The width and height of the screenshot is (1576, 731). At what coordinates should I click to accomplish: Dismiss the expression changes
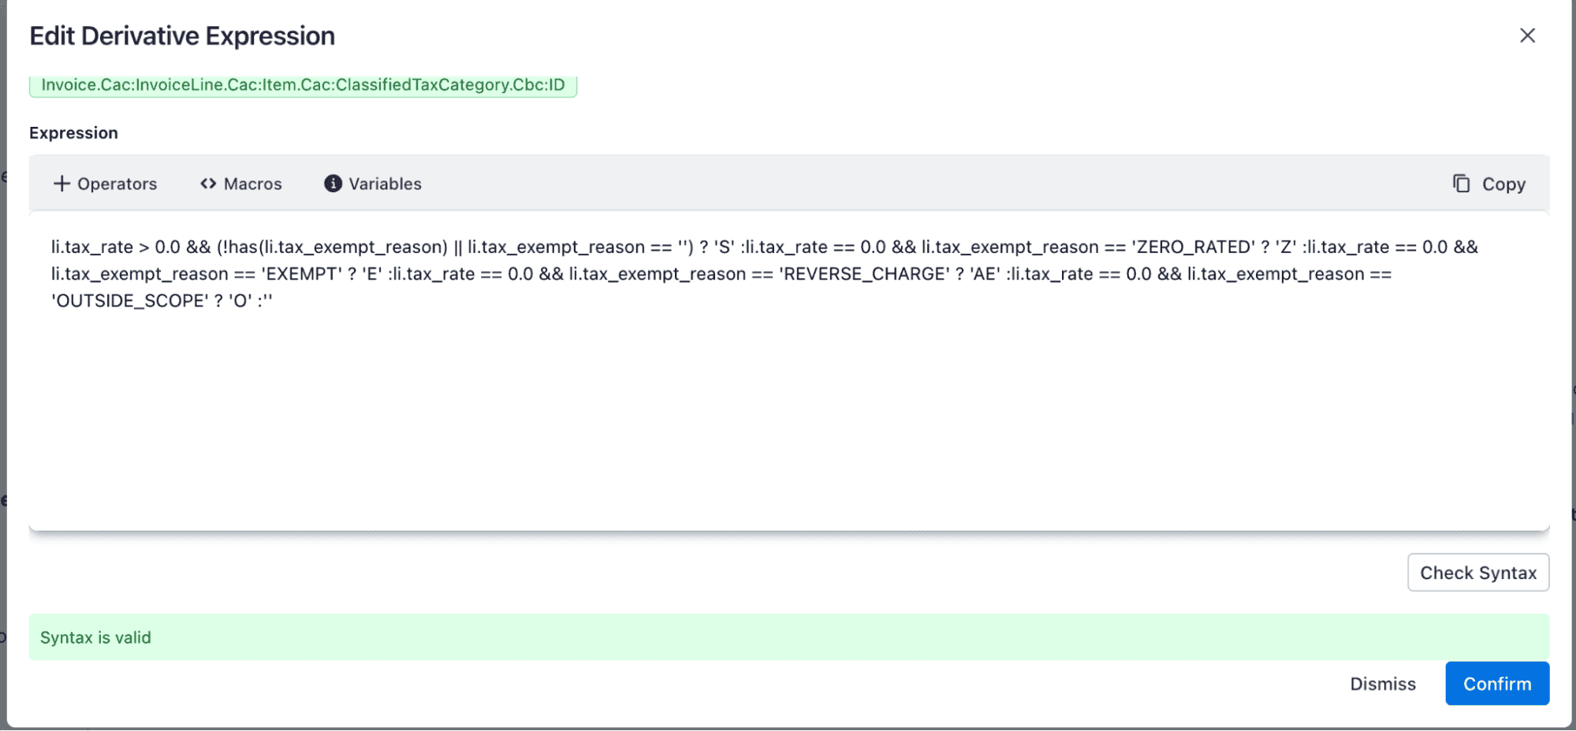[1382, 684]
